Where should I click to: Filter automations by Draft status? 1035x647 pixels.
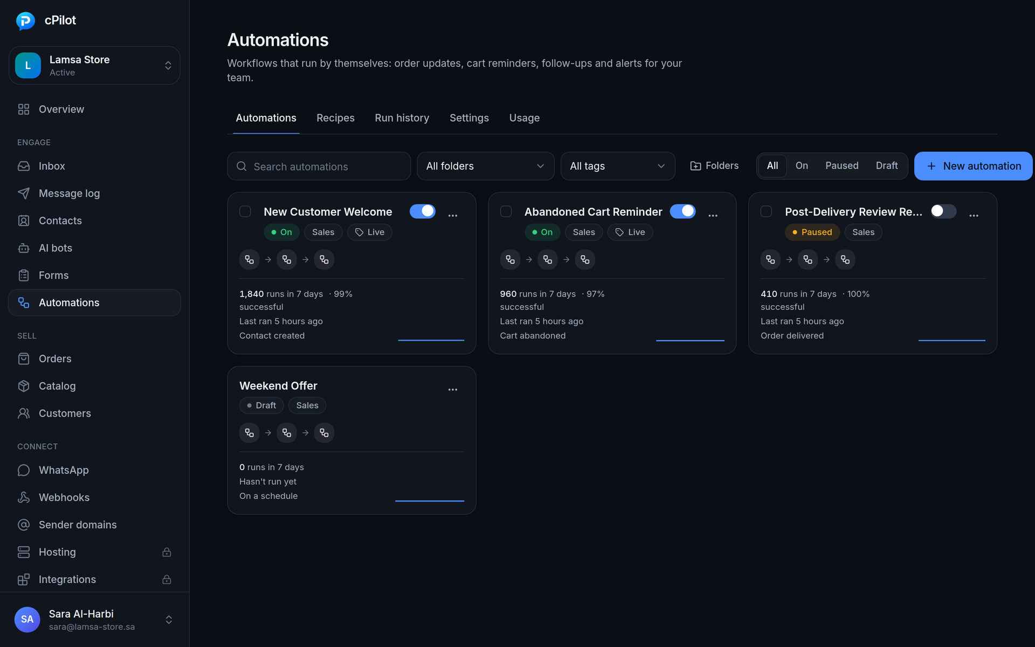coord(887,166)
